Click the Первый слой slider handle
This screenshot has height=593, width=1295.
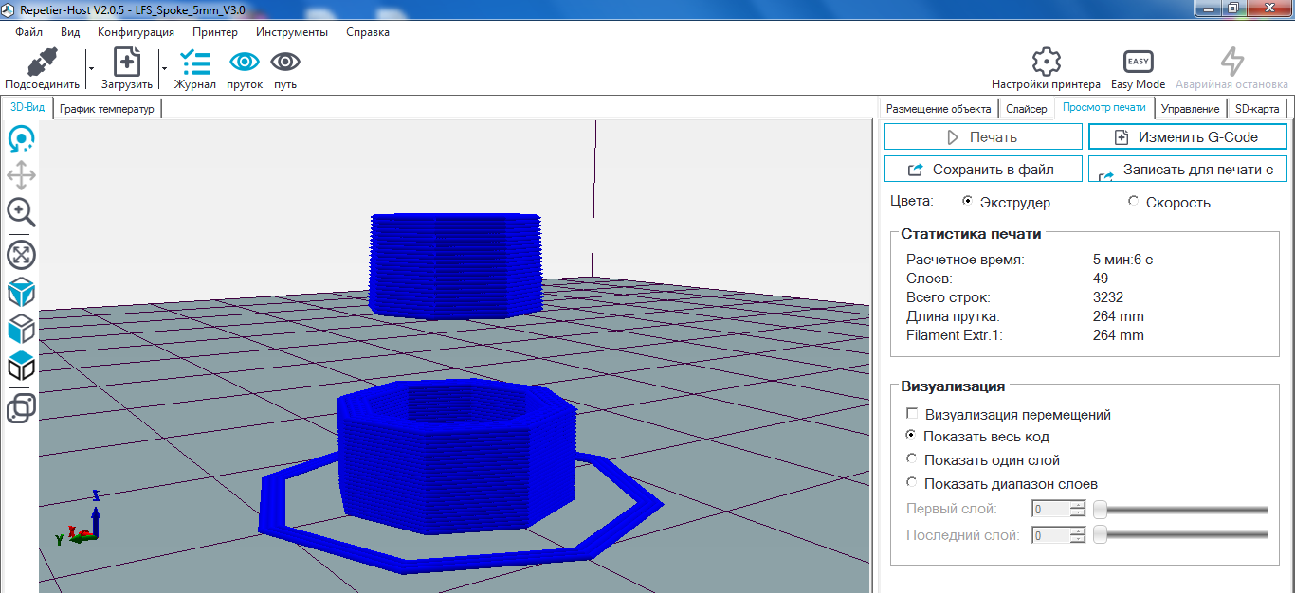click(x=1100, y=510)
